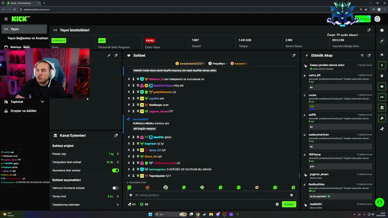Toggle the broadcast signal panel button
Image resolution: width=388 pixels, height=218 pixels.
click(382, 97)
